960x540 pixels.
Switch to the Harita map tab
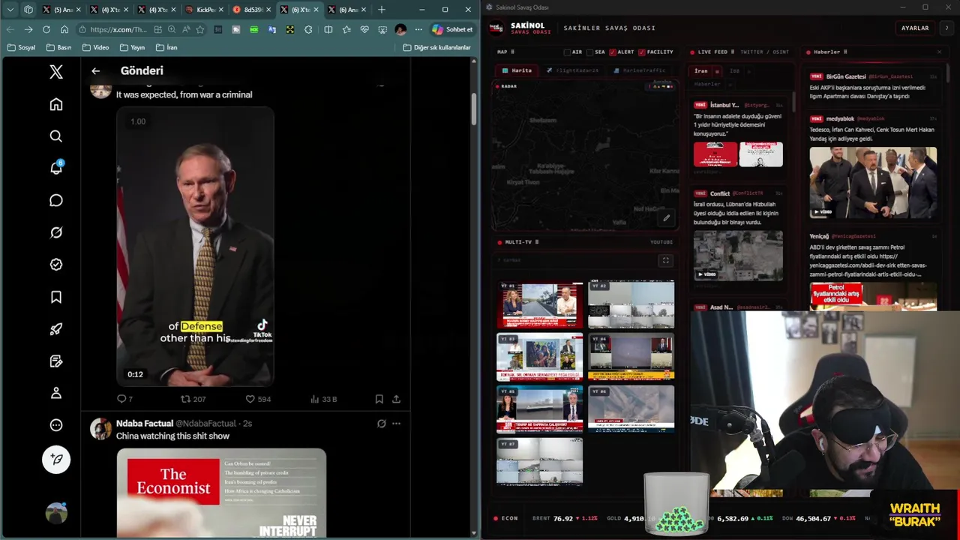coord(517,70)
